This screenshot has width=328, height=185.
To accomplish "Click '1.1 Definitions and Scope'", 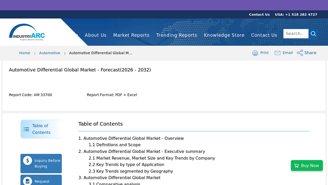I will tap(115, 145).
